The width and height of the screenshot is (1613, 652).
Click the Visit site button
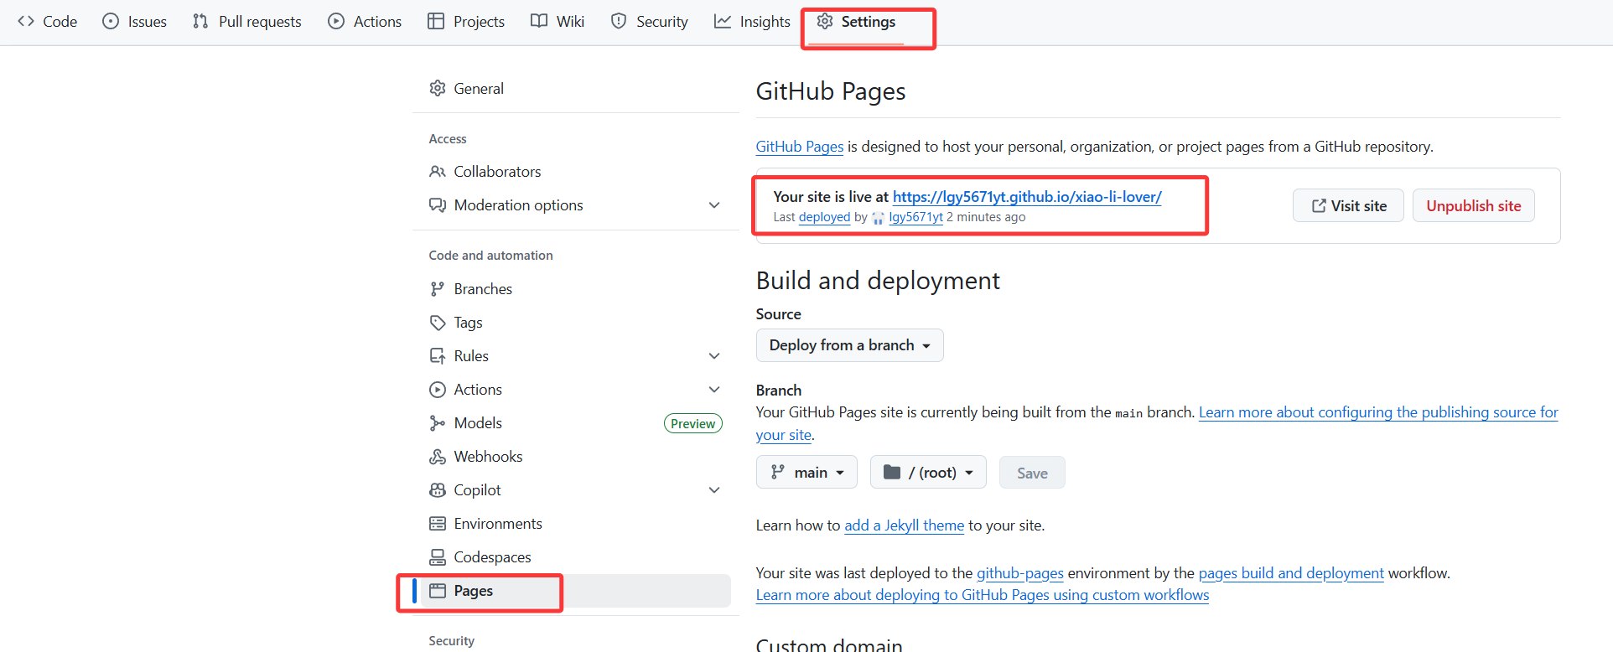1348,206
